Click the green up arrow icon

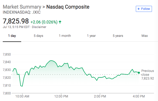[x=60, y=22]
